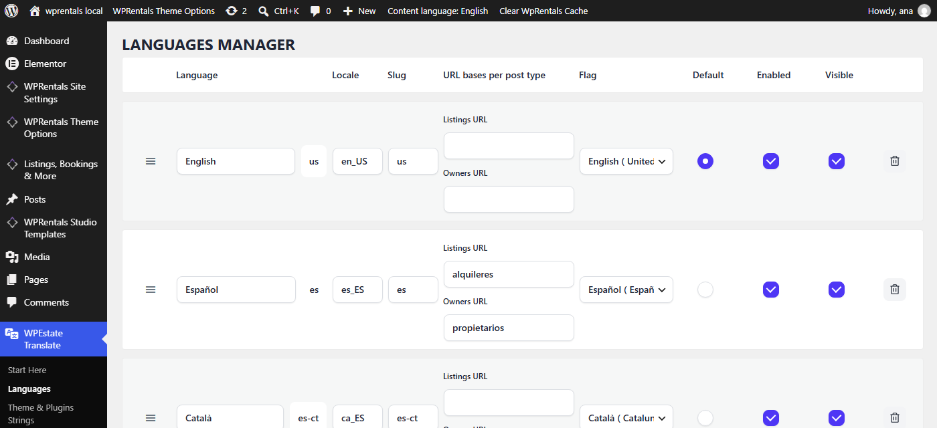Viewport: 937px width, 428px height.
Task: Open the Media menu item
Action: [54, 257]
